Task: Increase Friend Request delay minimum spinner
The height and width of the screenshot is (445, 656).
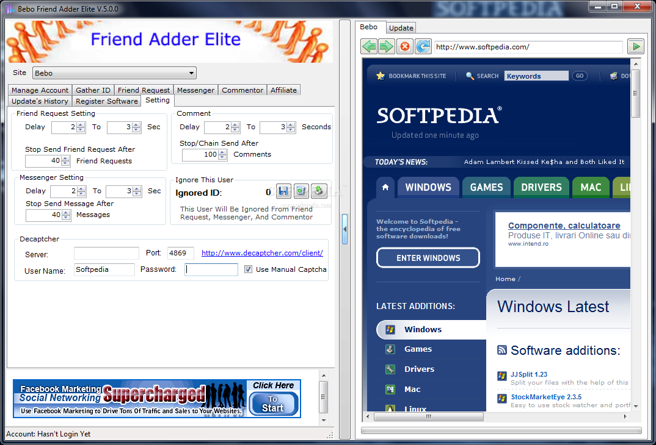Action: (81, 124)
